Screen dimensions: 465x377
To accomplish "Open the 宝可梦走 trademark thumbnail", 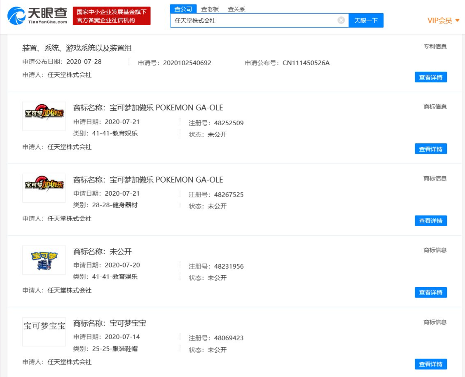I will click(x=44, y=260).
